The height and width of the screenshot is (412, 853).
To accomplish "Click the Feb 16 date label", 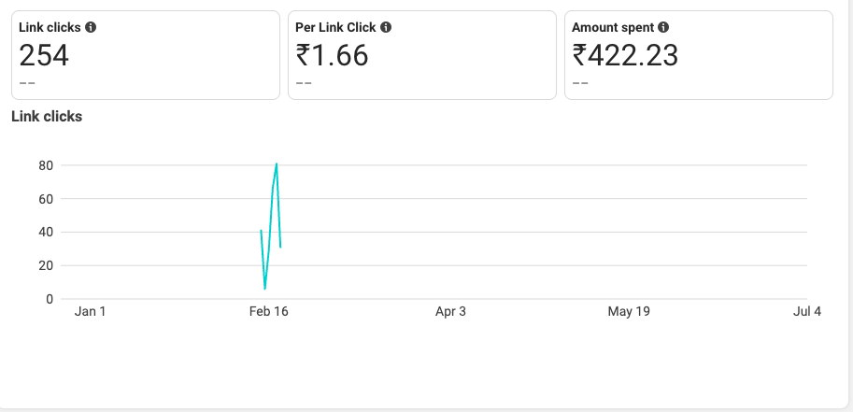I will (x=269, y=311).
